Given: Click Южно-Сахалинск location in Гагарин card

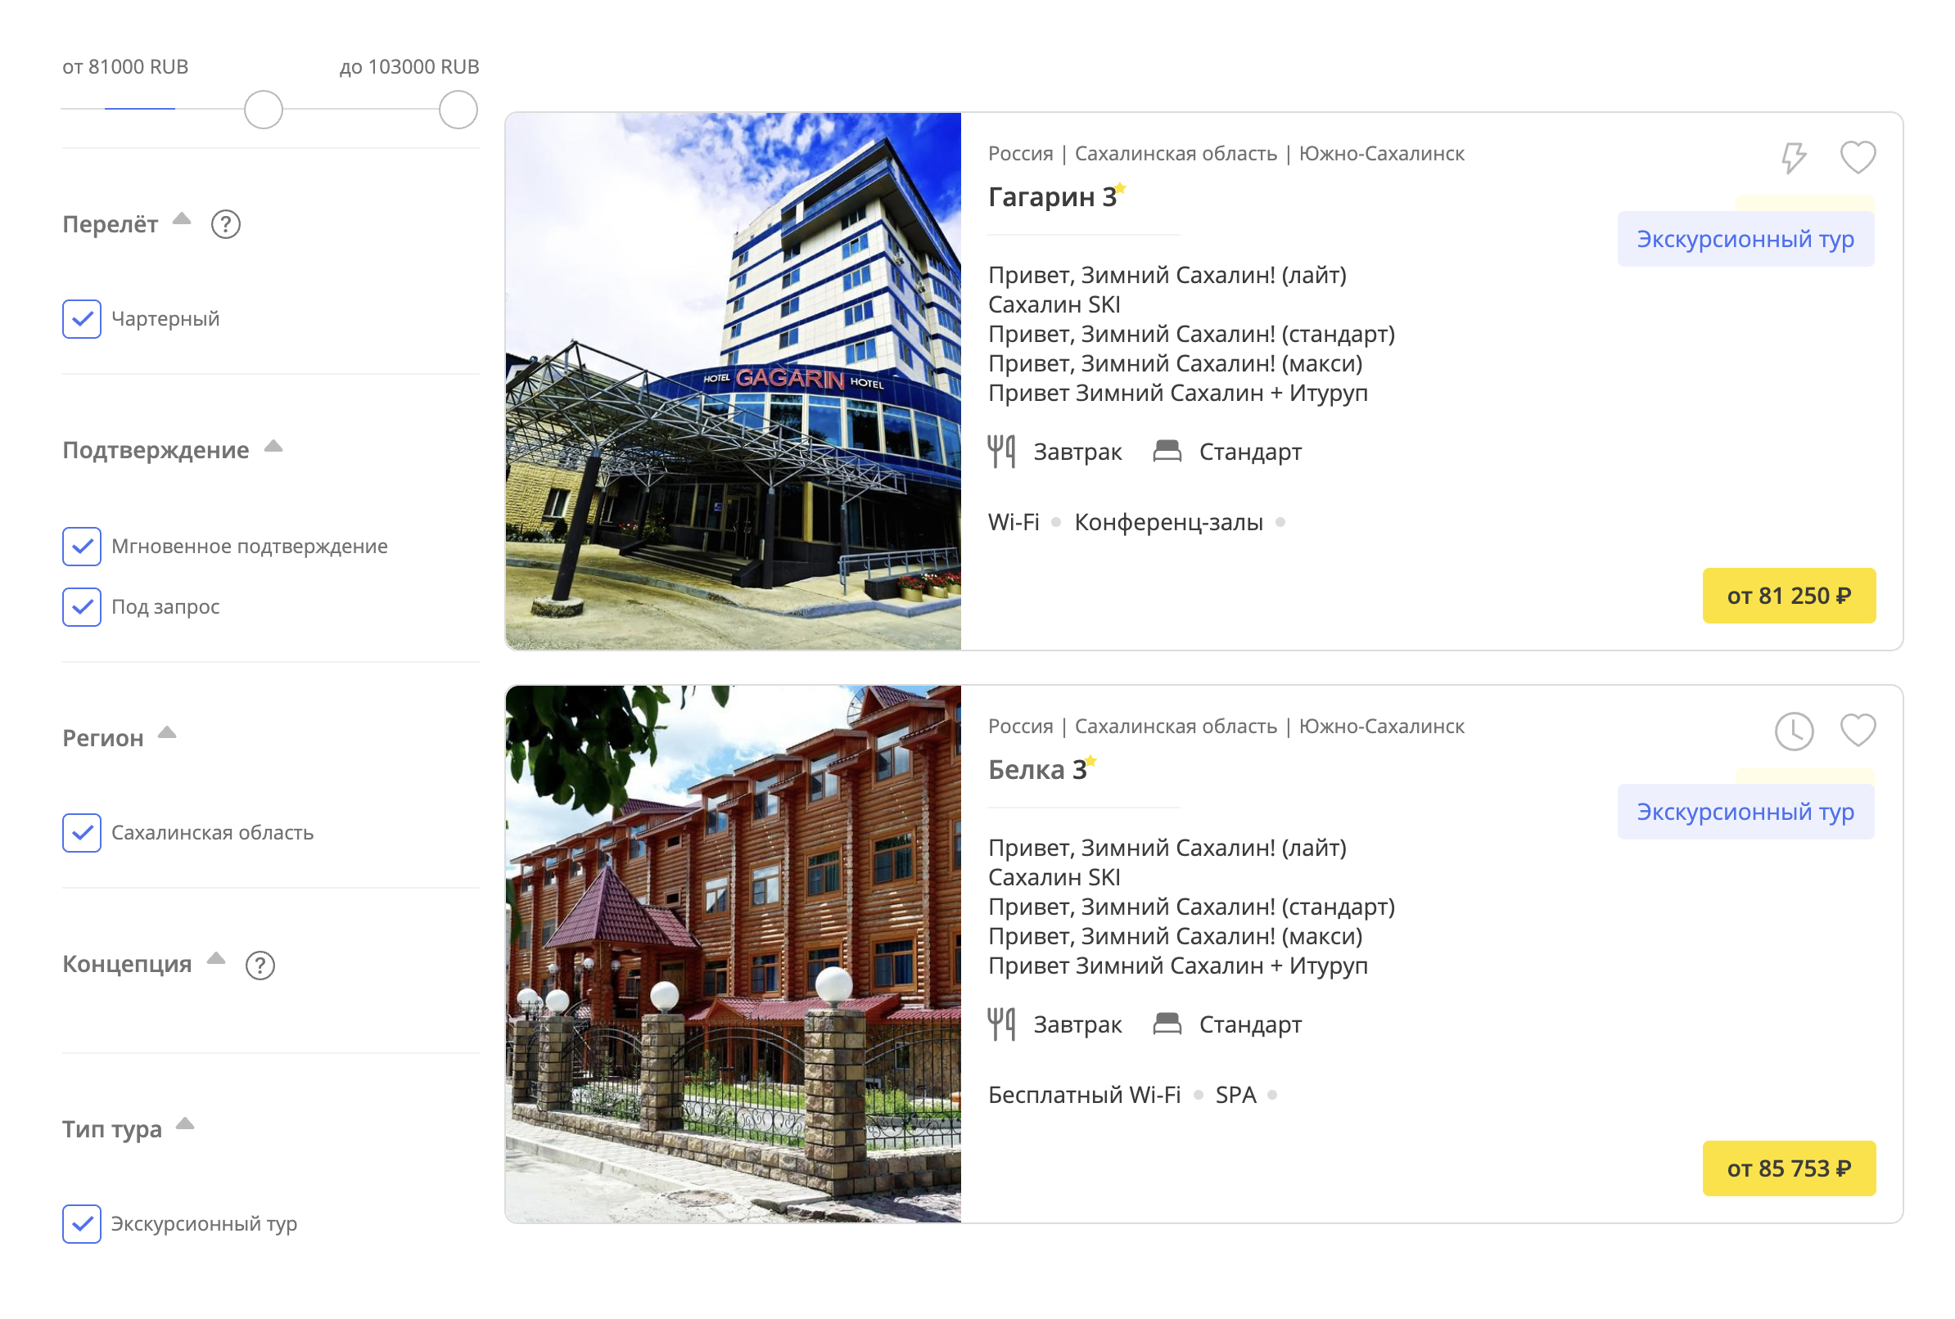Looking at the screenshot, I should click(x=1381, y=154).
